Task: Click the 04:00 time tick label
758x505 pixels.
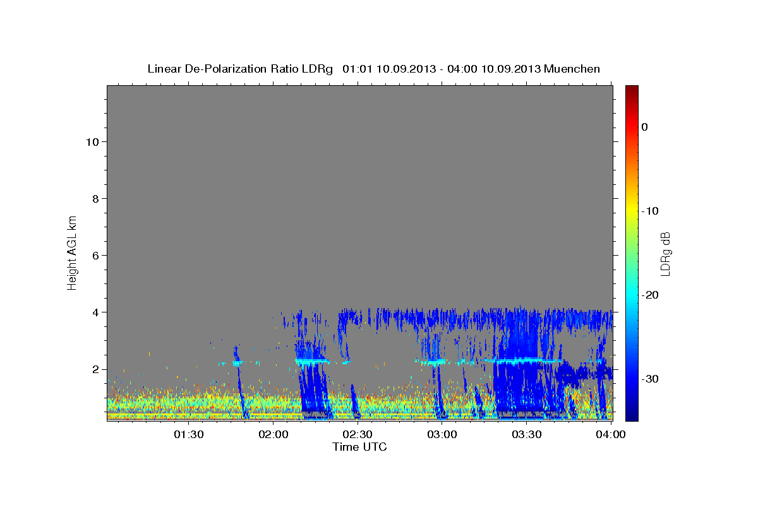Action: [611, 434]
